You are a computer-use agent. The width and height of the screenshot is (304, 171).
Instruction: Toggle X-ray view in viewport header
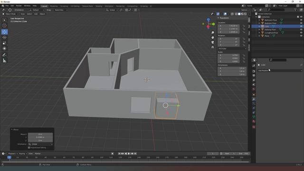click(232, 14)
